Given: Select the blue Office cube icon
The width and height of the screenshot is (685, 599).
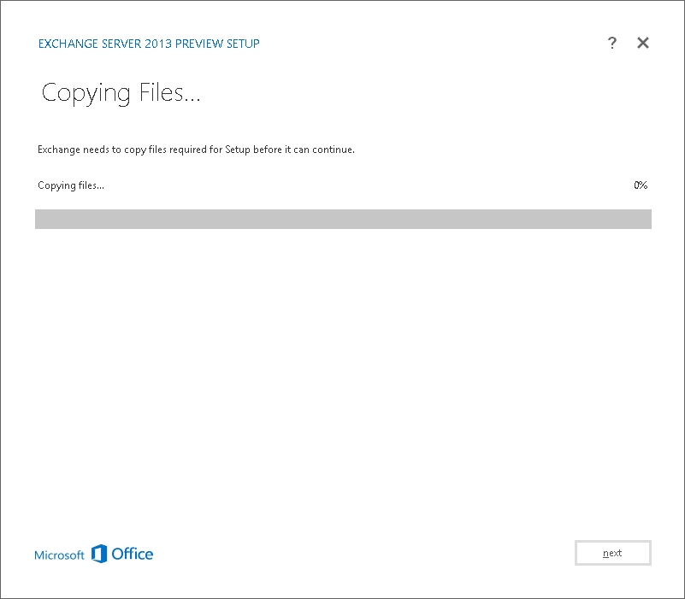Looking at the screenshot, I should point(100,553).
